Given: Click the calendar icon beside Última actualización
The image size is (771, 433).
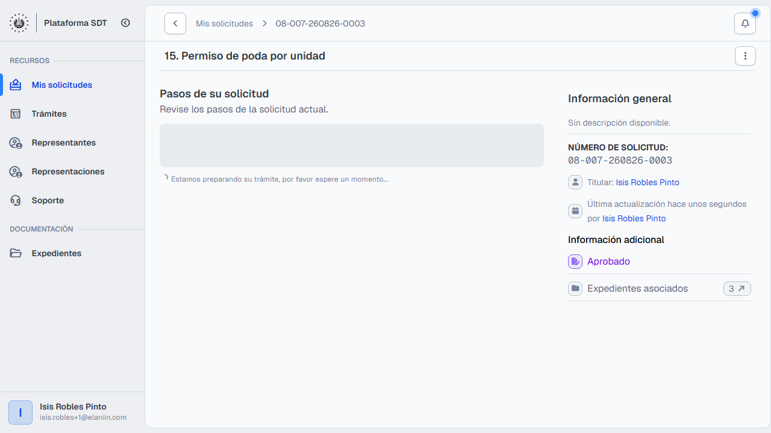Looking at the screenshot, I should click(575, 211).
